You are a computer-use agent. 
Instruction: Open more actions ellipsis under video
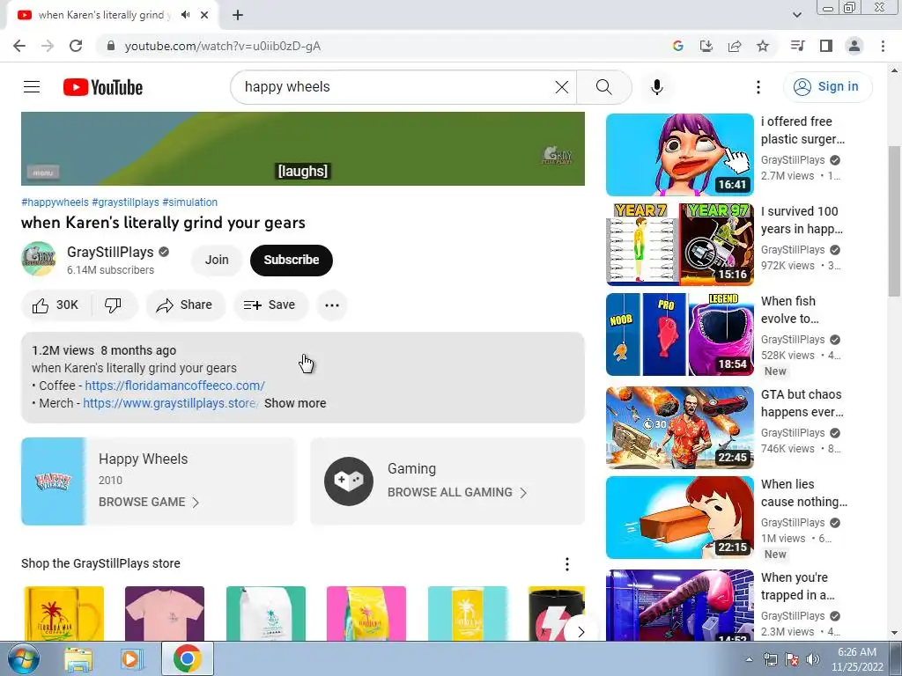pyautogui.click(x=332, y=305)
